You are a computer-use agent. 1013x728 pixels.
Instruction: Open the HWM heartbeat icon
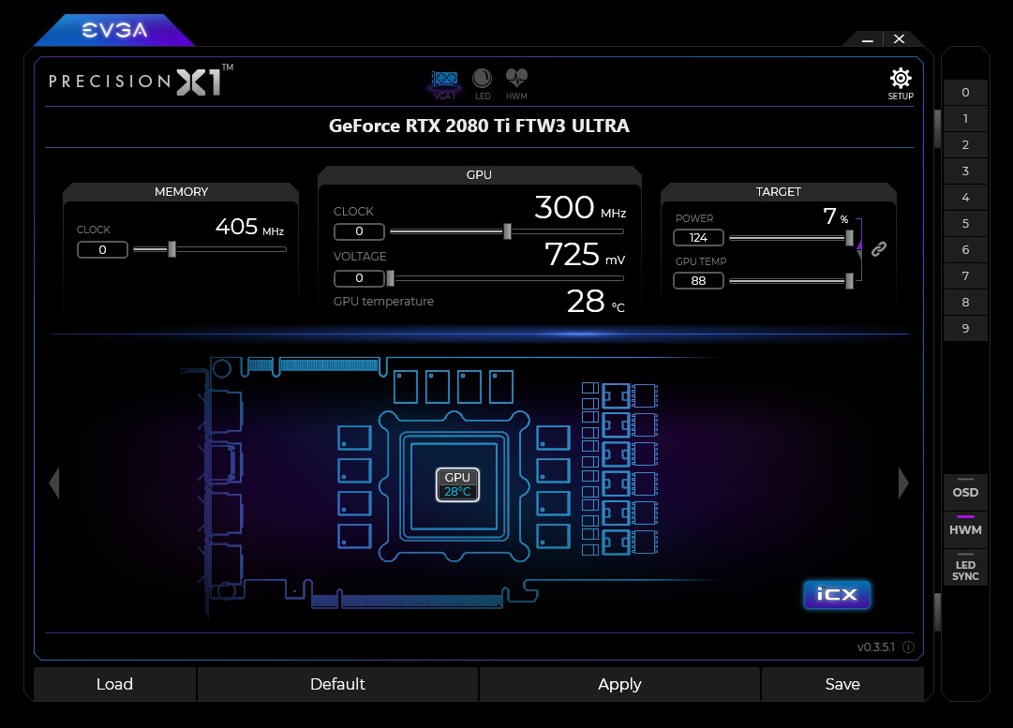pyautogui.click(x=516, y=84)
